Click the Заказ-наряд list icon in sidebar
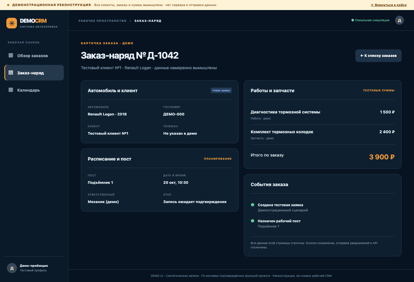Screen dimensions: 414x282 click(11, 73)
